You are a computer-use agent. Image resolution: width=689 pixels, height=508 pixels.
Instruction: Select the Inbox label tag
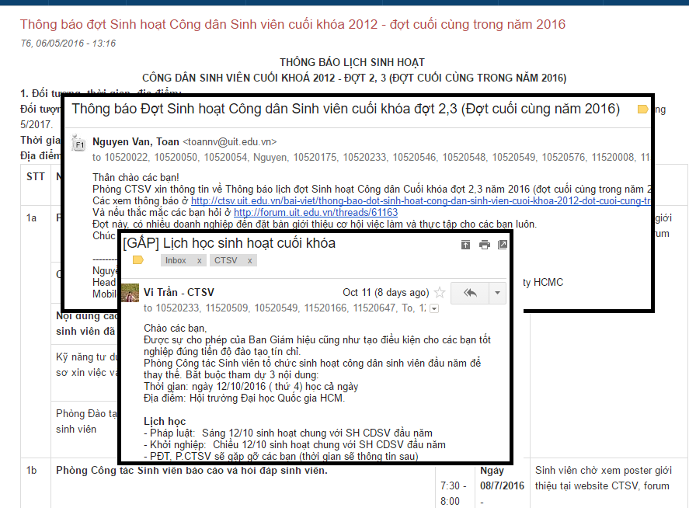coord(176,261)
